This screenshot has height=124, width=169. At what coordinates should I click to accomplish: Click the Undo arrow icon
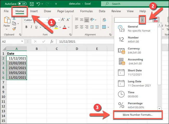[x=39, y=4]
